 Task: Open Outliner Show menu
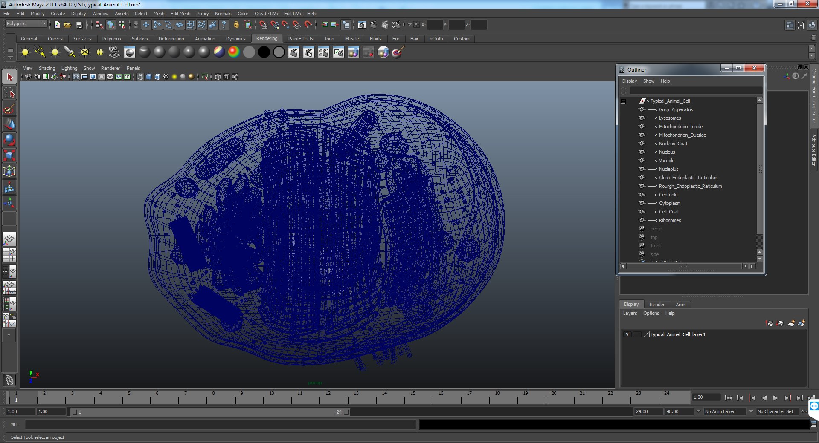(649, 81)
